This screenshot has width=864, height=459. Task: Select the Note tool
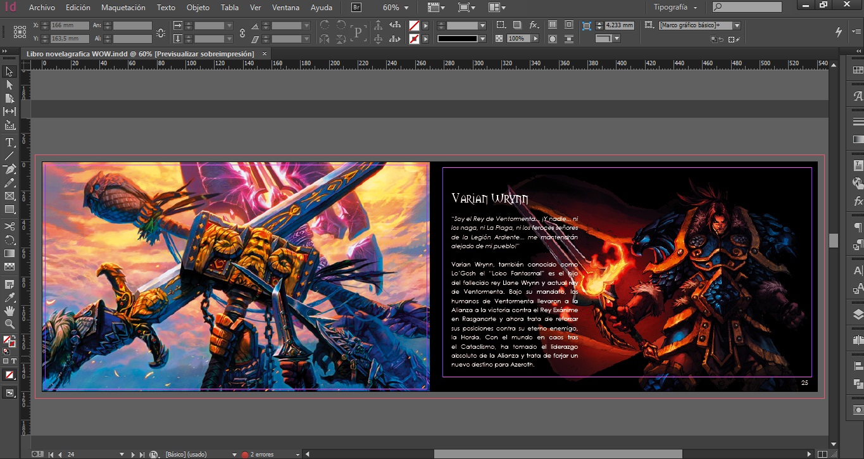tap(9, 284)
